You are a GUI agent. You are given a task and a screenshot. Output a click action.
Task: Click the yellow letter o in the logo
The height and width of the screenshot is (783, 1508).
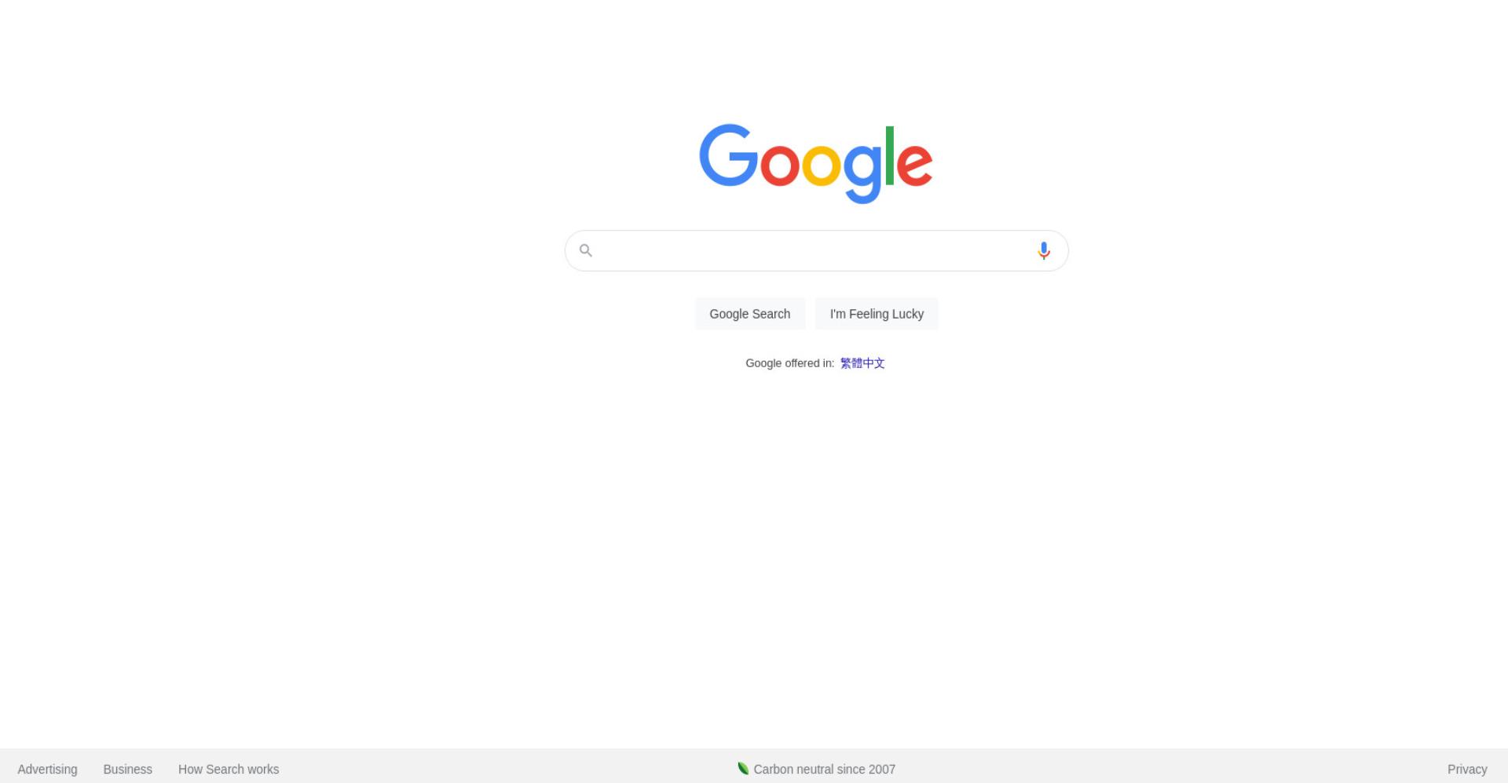point(821,164)
